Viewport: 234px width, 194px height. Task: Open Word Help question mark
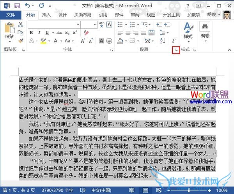pos(188,6)
